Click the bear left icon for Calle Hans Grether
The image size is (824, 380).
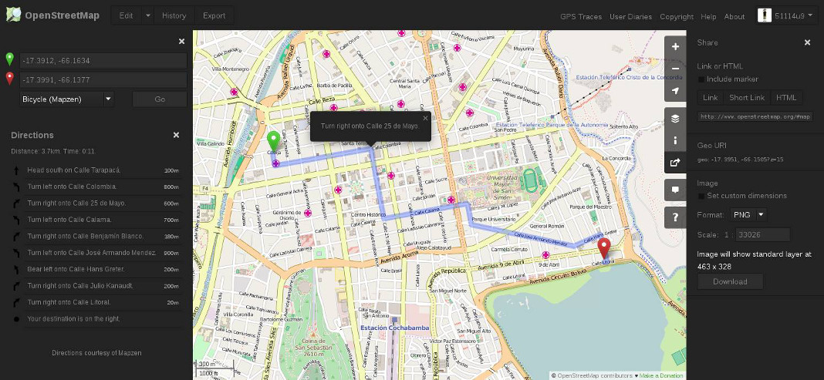[16, 269]
